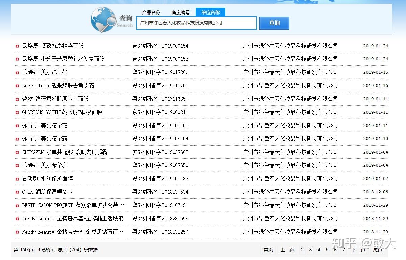Click the globe search logo icon

coord(103,20)
